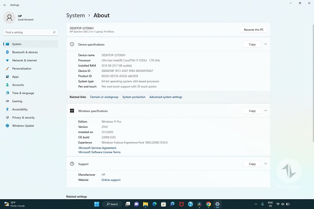Select System in the sidebar

[x=31, y=44]
